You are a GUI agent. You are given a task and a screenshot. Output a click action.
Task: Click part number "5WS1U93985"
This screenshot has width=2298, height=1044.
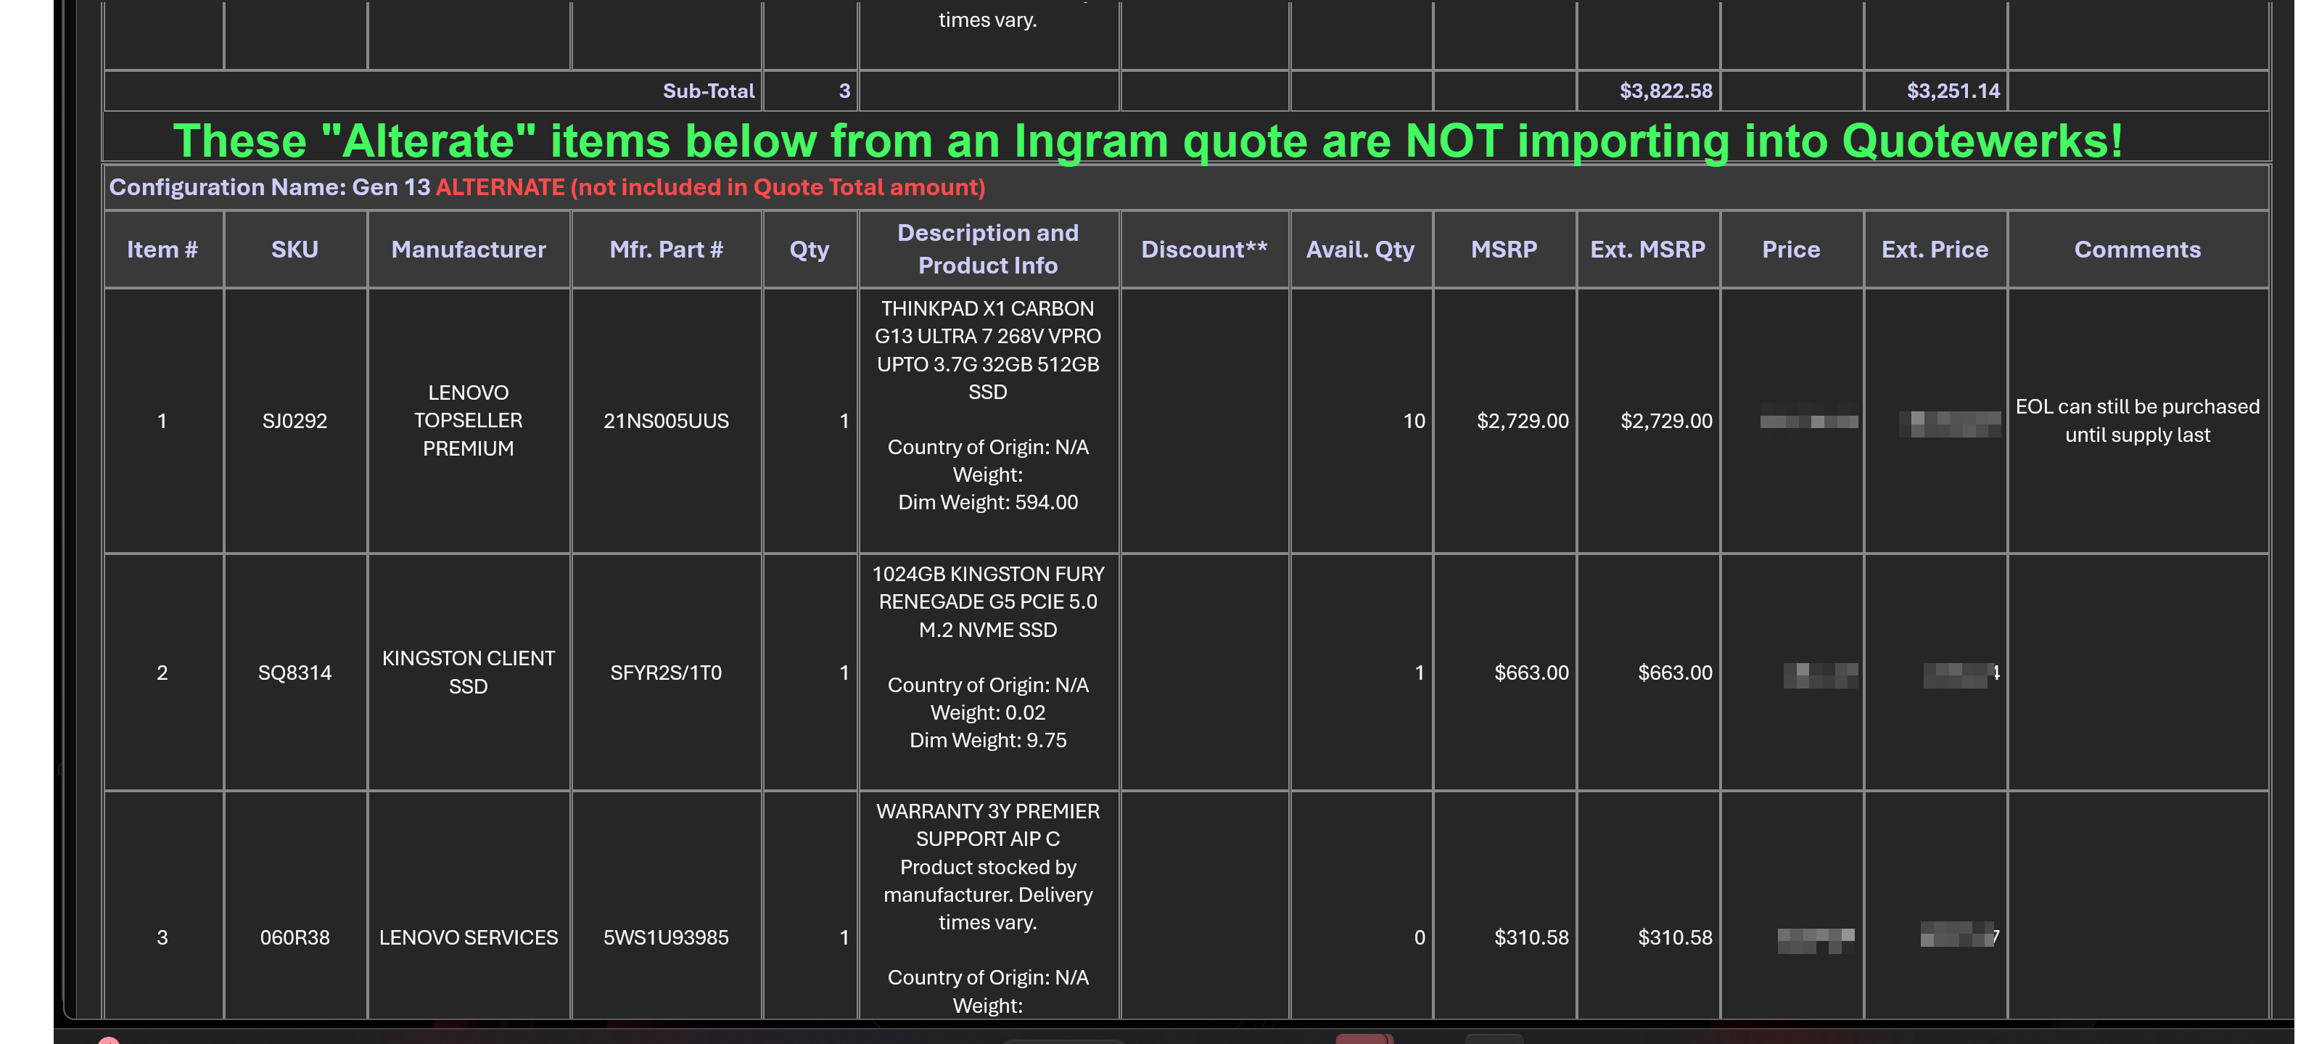tap(665, 937)
